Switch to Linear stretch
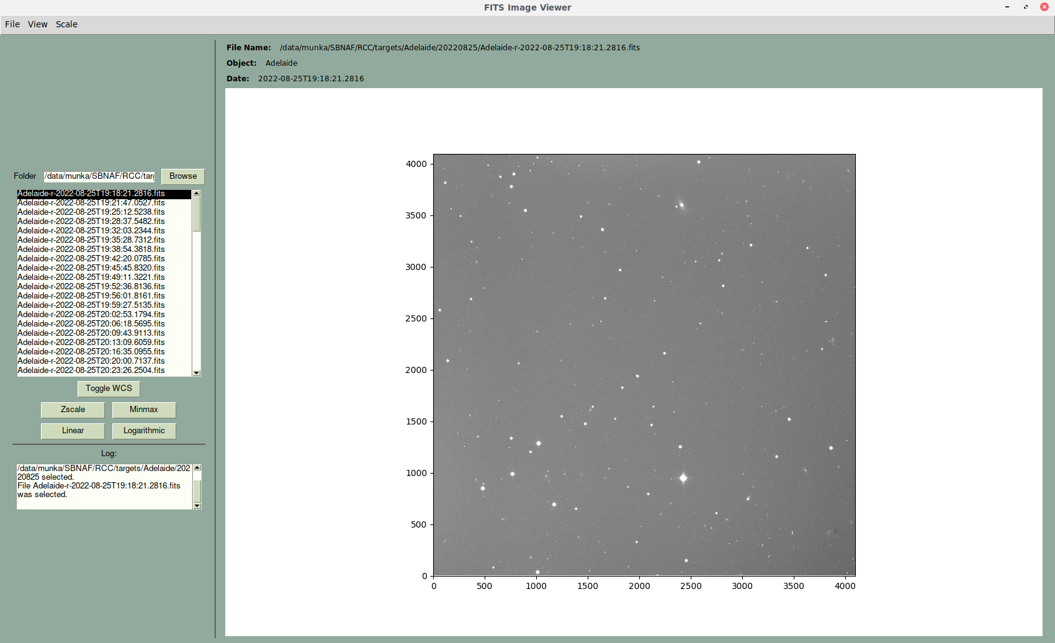 73,431
